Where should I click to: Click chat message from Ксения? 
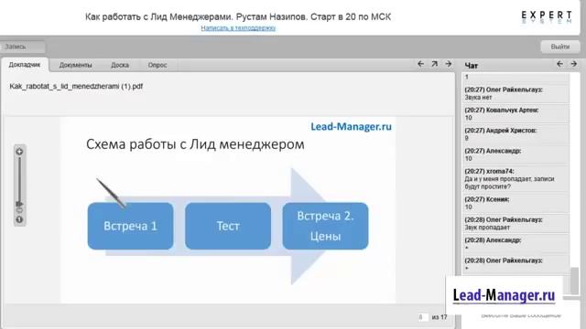click(x=515, y=203)
